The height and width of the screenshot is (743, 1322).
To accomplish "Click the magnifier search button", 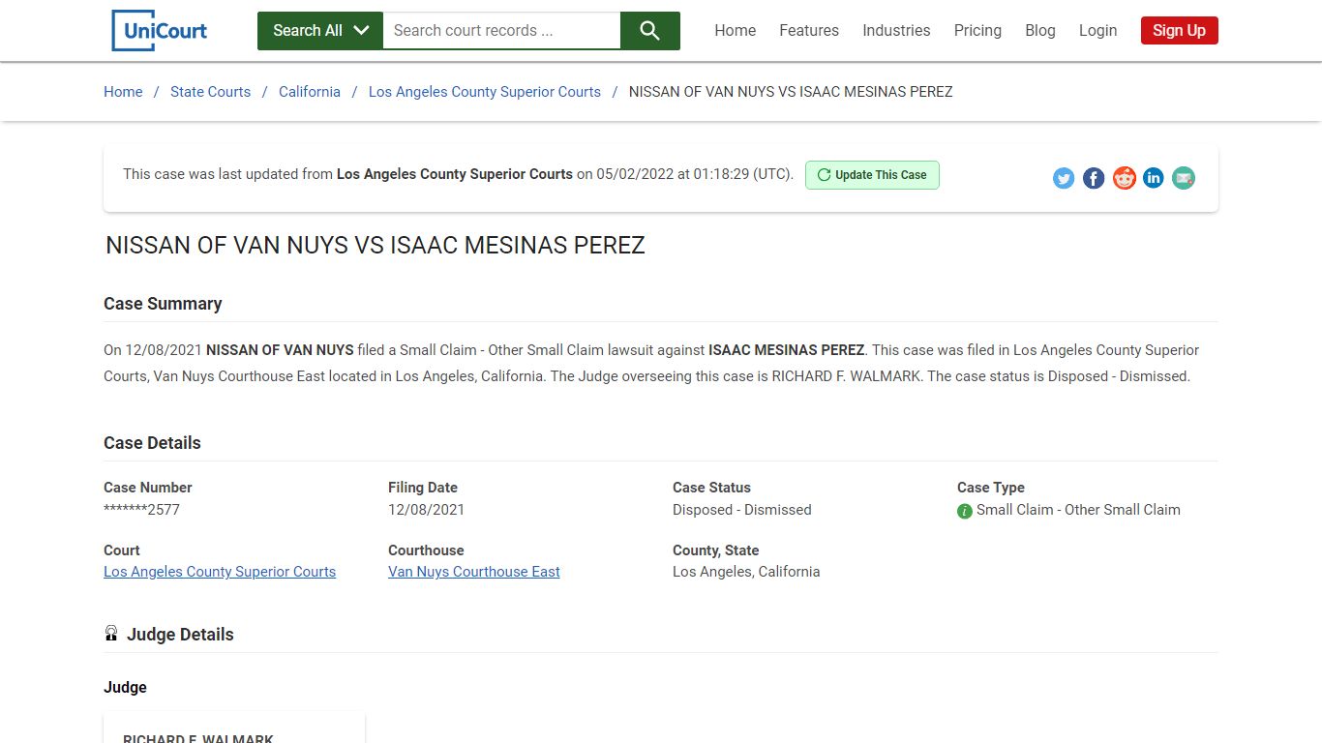I will (650, 31).
